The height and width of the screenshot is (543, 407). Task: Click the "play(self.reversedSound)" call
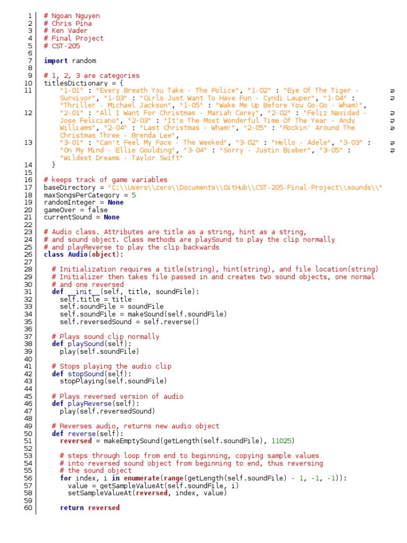tap(107, 411)
